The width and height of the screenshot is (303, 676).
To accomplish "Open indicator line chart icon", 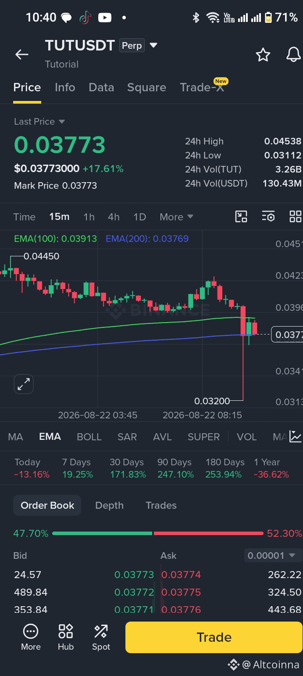I will click(296, 436).
